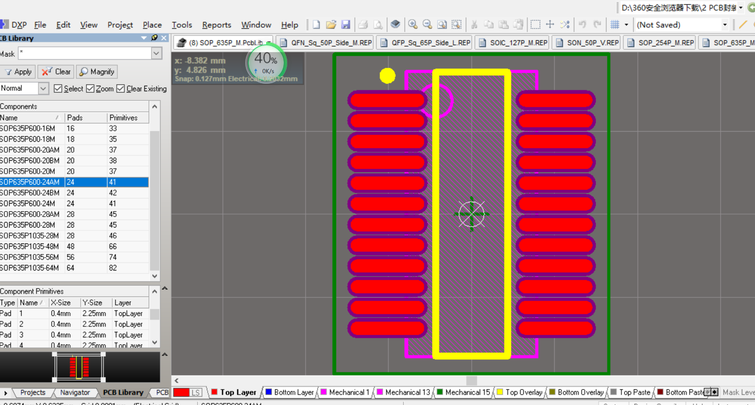Image resolution: width=755 pixels, height=405 pixels.
Task: Activate Select Inside Area dashed rectangle tool
Action: coord(535,24)
